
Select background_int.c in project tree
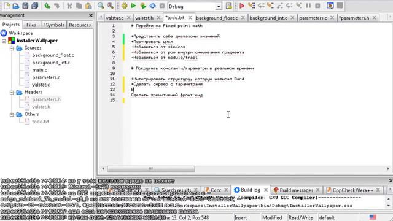click(x=51, y=63)
